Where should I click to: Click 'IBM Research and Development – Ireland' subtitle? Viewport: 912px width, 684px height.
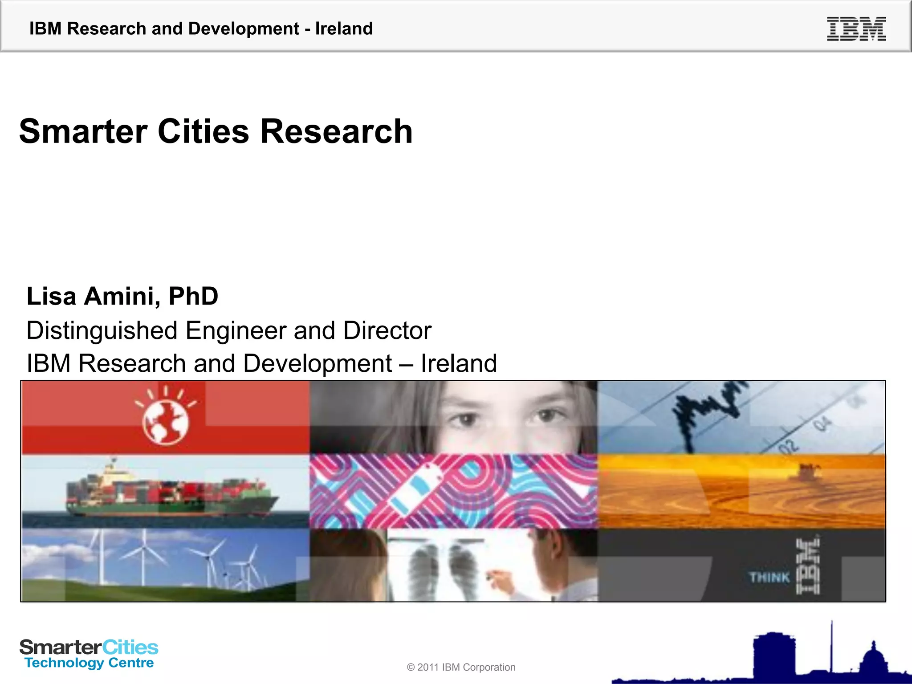262,363
